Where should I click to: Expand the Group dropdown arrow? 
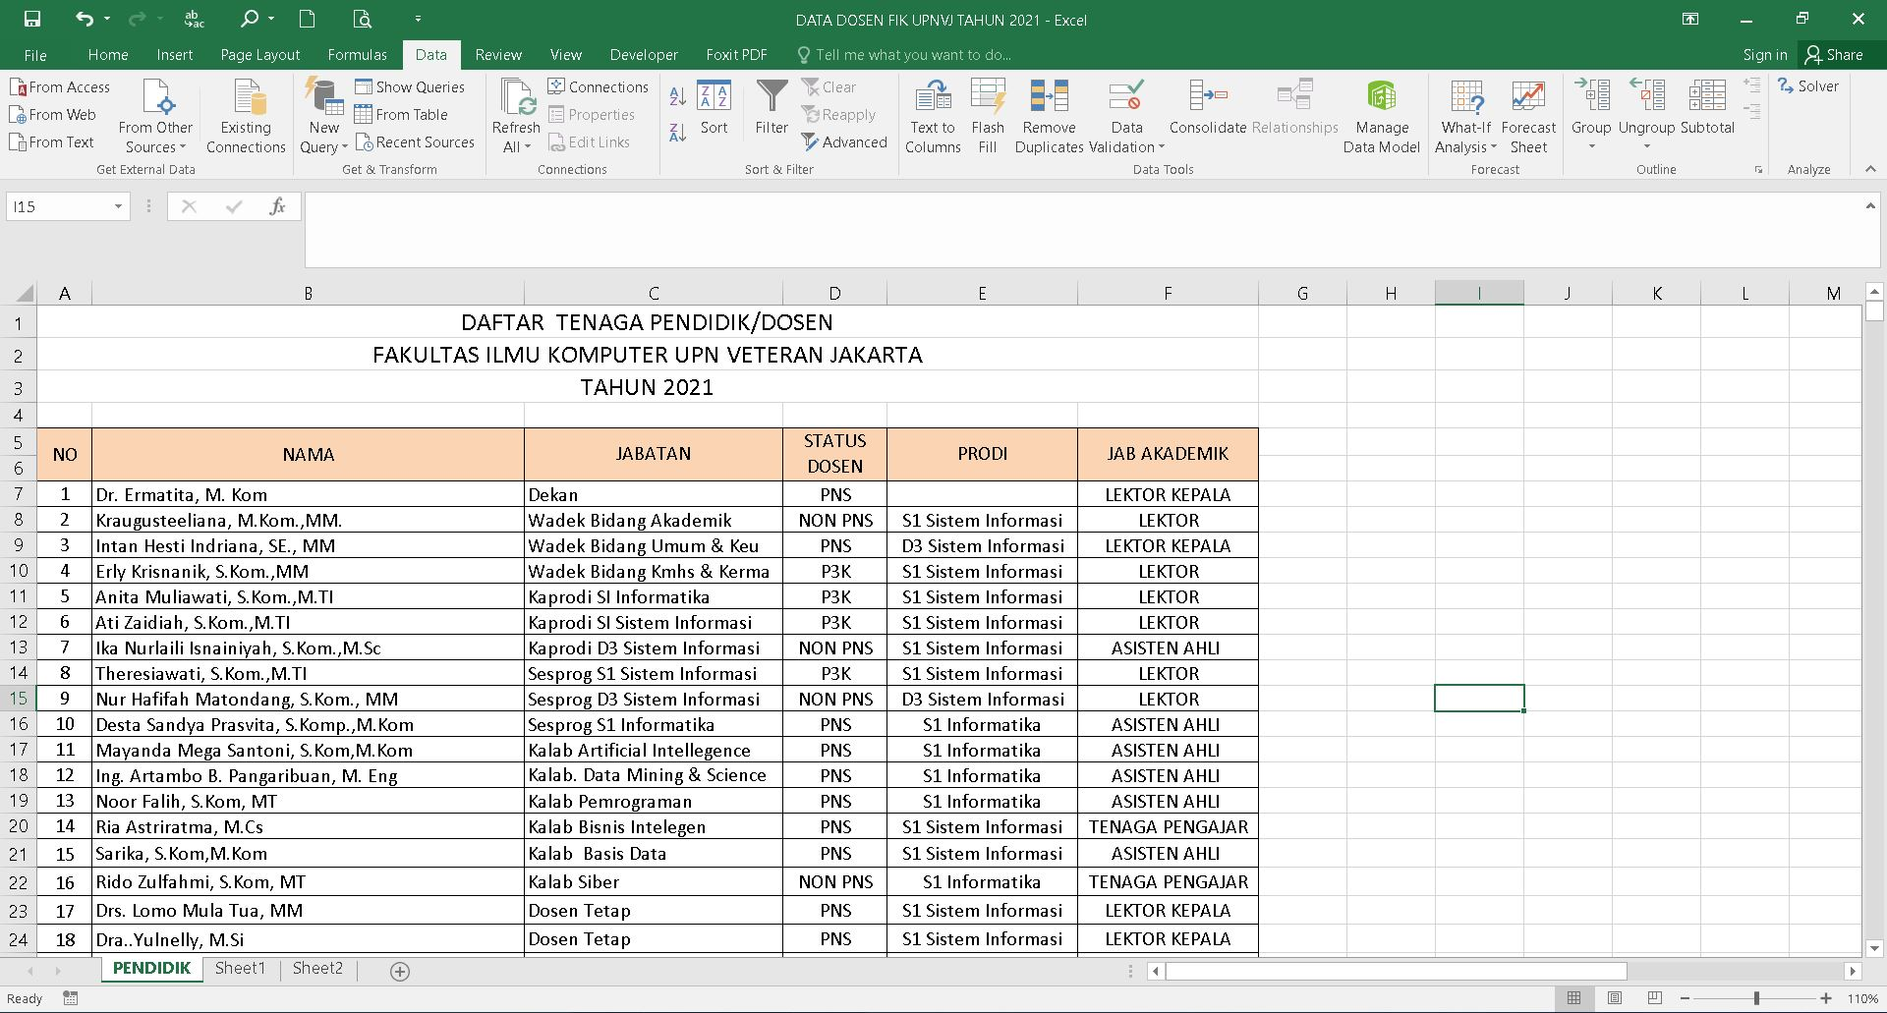(x=1591, y=147)
